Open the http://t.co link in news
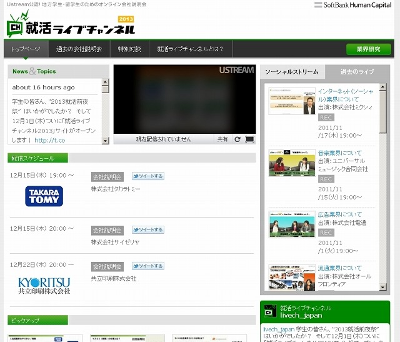Image resolution: width=400 pixels, height=342 pixels. pos(50,141)
